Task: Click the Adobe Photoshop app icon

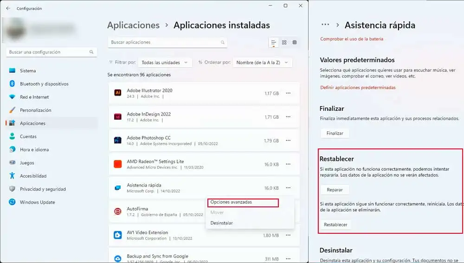Action: [118, 140]
